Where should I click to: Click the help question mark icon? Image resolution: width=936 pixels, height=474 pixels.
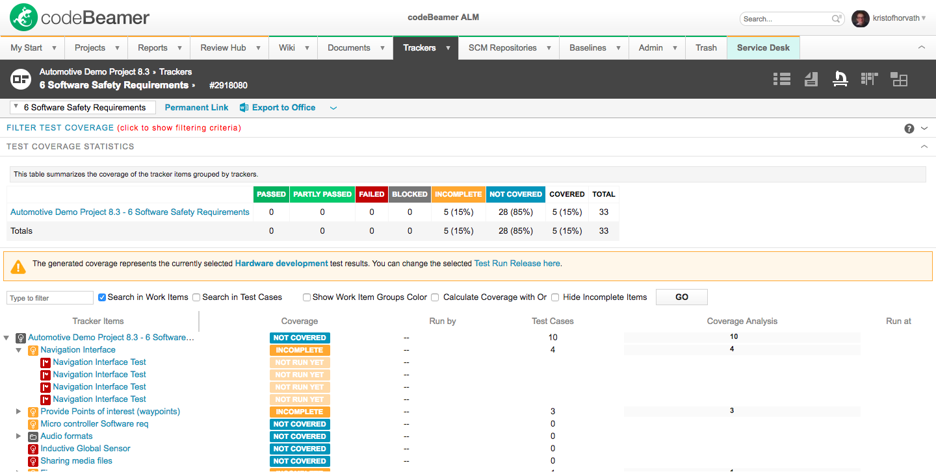909,129
